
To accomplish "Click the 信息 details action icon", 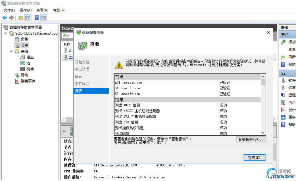I will coord(283,103).
